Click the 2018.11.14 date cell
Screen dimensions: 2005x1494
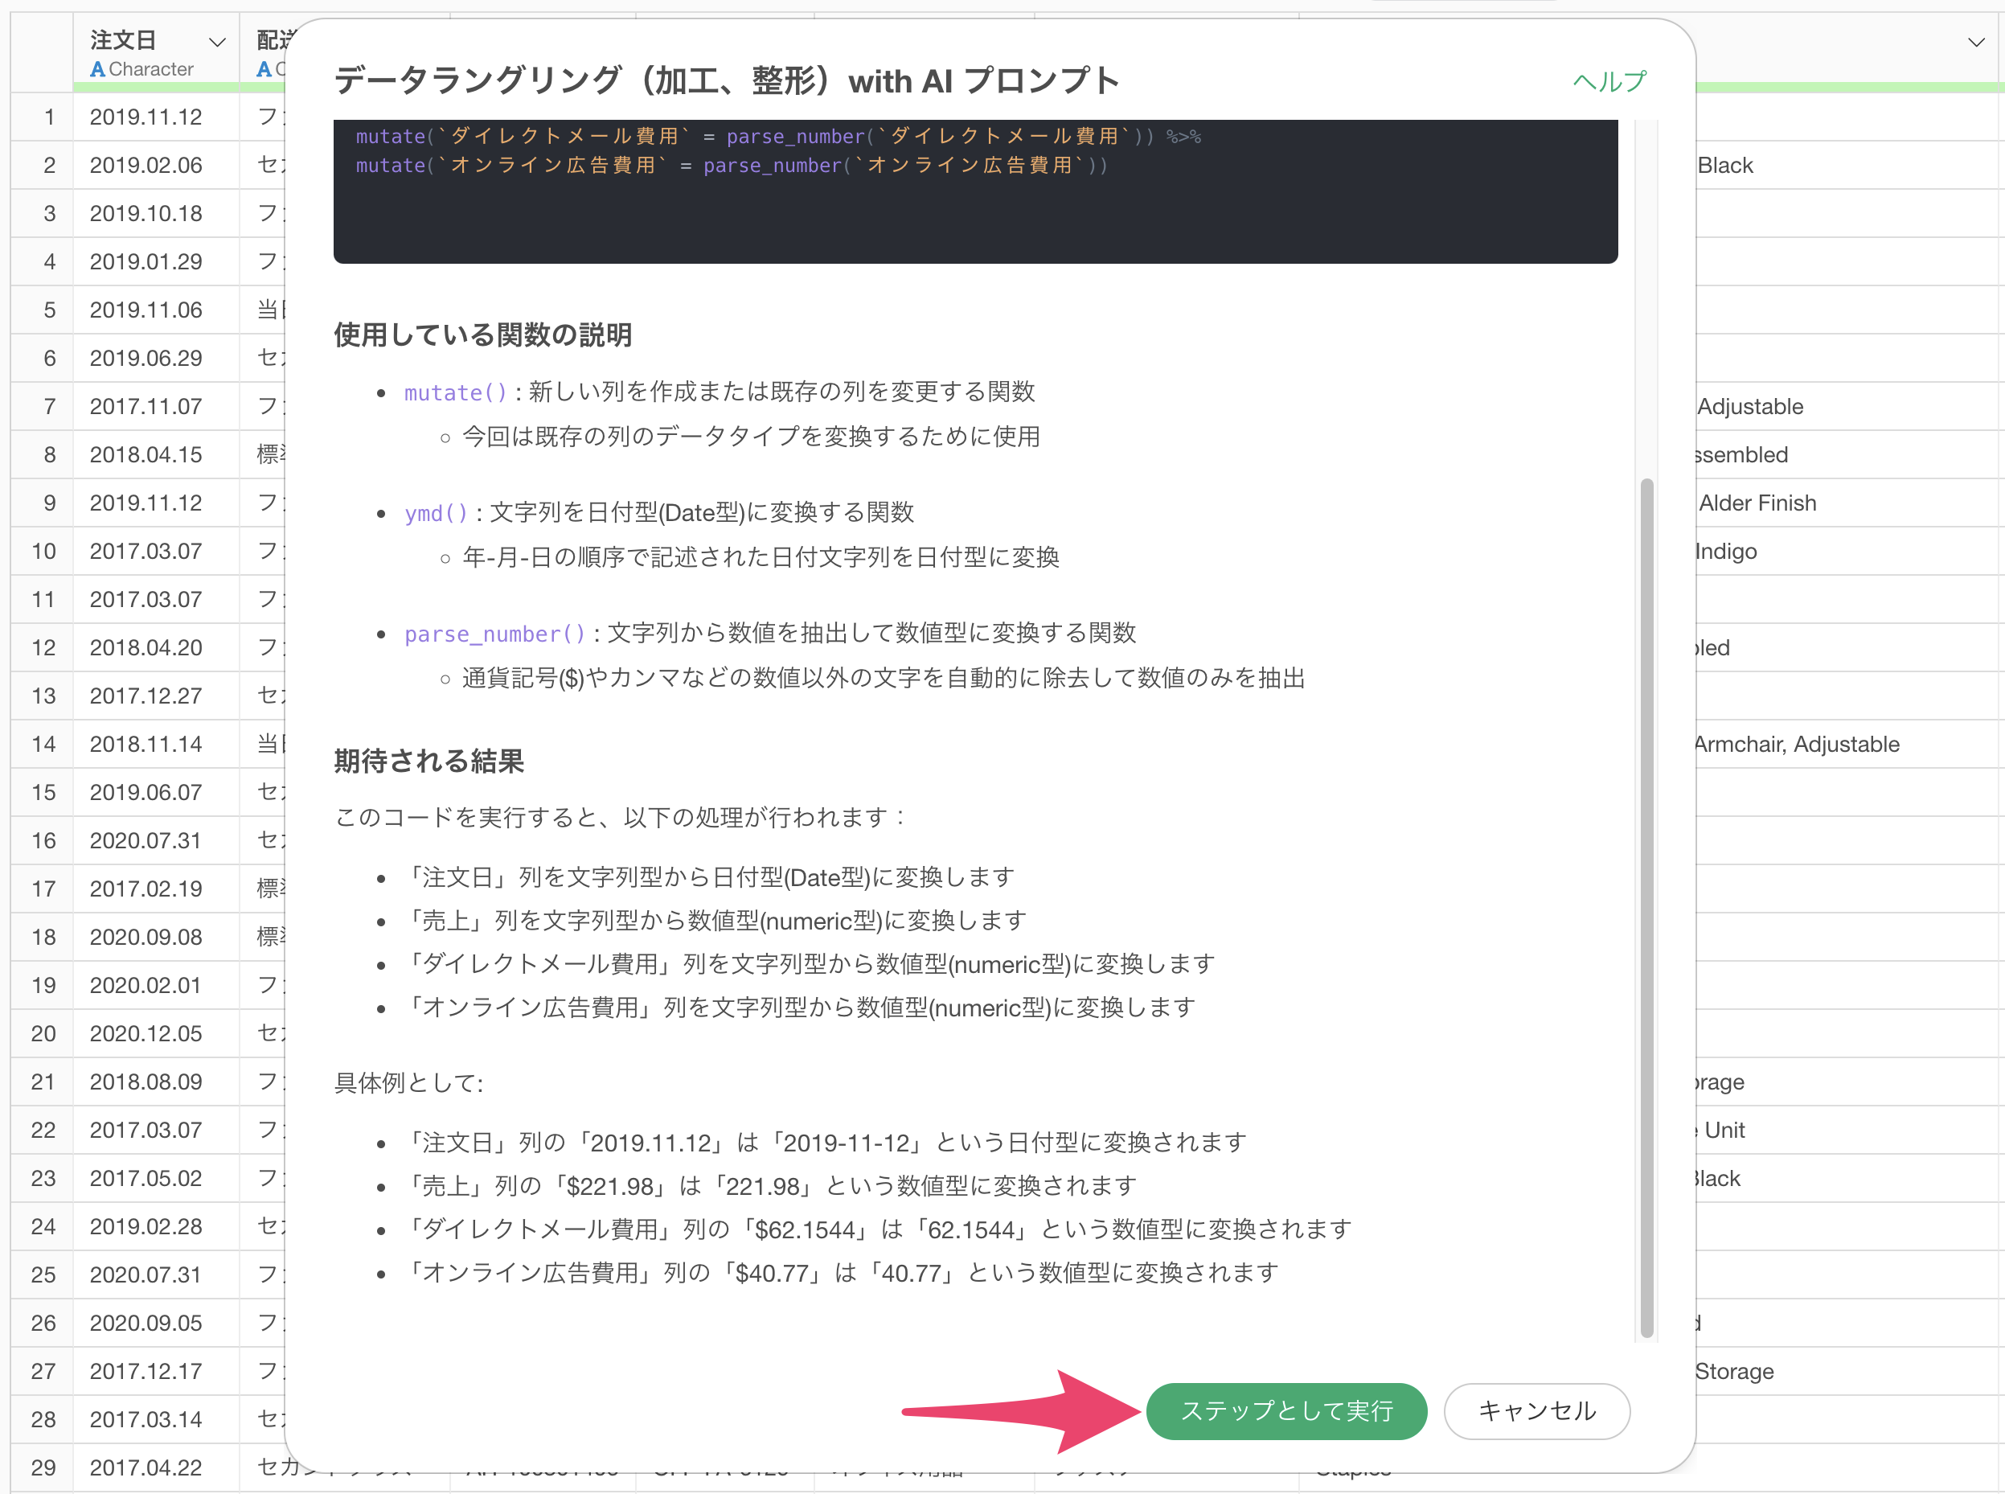[x=146, y=745]
